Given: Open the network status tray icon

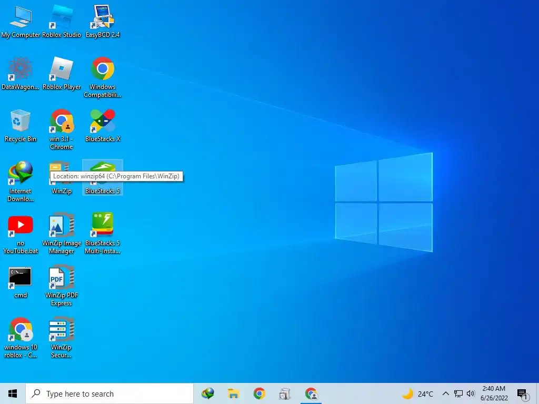Looking at the screenshot, I should click(x=458, y=393).
